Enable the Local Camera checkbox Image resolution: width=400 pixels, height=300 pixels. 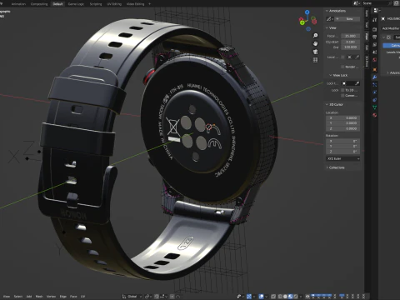coord(342,57)
